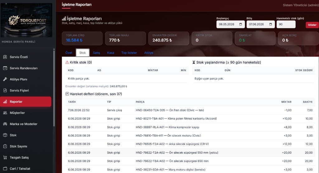Open Servis Randevuları in the sidebar
The height and width of the screenshot is (173, 319).
pos(26,68)
